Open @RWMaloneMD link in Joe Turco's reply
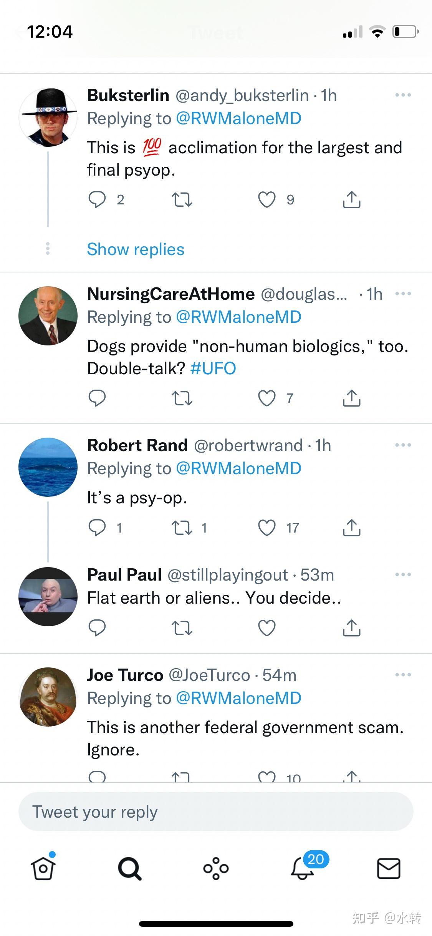 [x=238, y=698]
